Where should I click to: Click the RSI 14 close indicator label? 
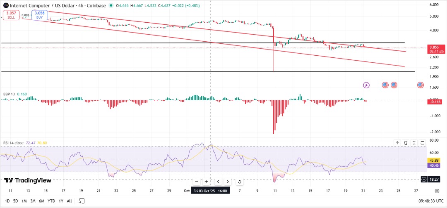click(x=13, y=143)
